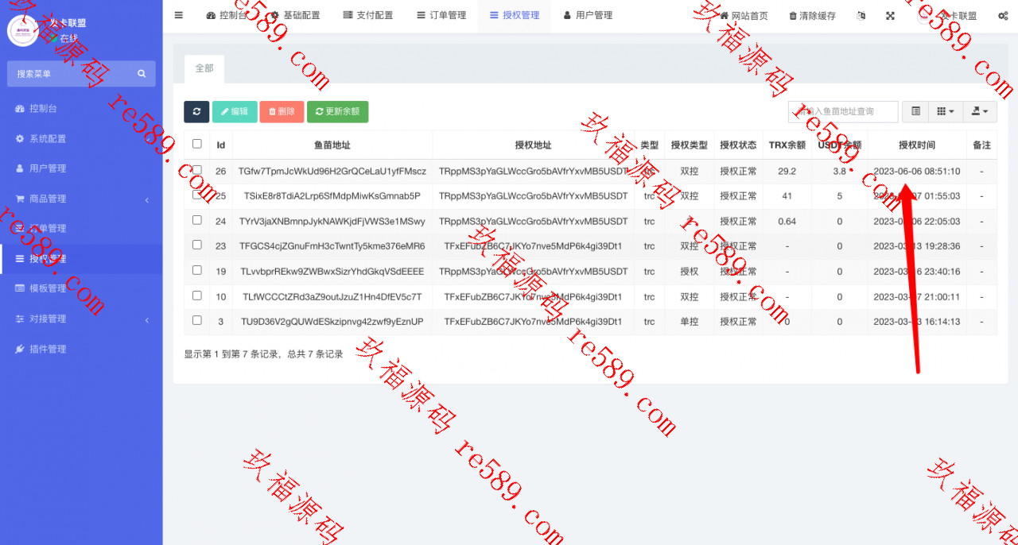Click the 授权时间 column header
The width and height of the screenshot is (1018, 545).
coord(917,145)
